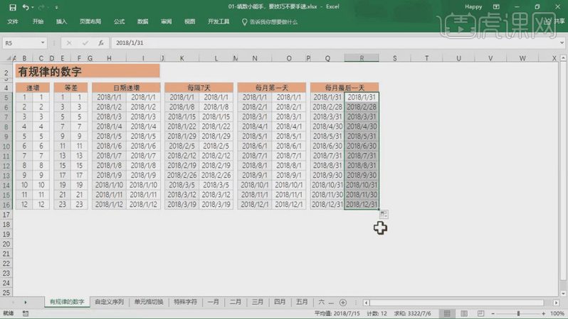Expand the formula bar with the chevron
Image resolution: width=568 pixels, height=319 pixels.
tap(562, 43)
